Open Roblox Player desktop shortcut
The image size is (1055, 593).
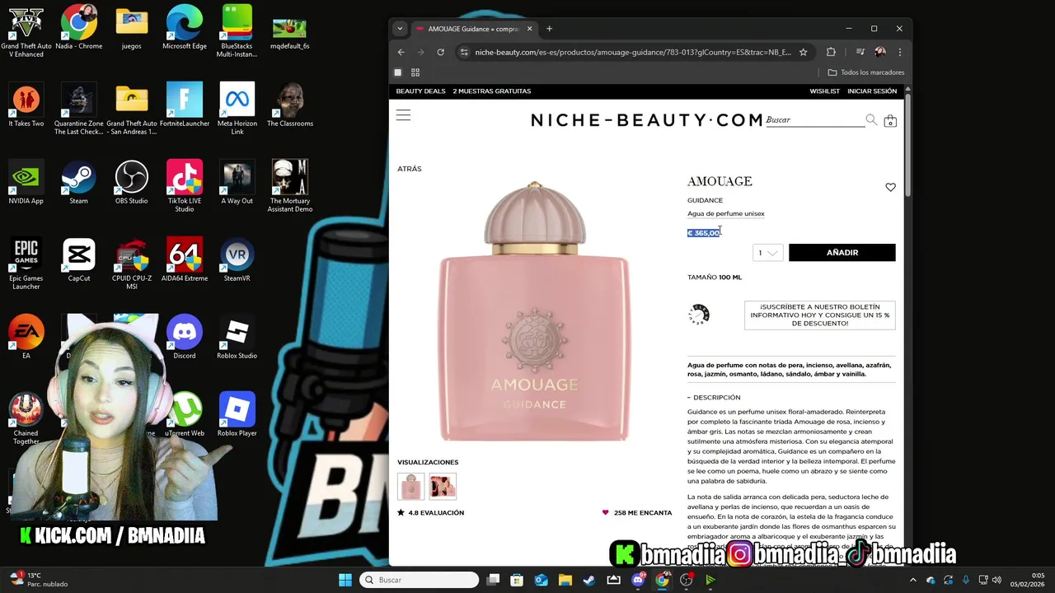pyautogui.click(x=237, y=414)
